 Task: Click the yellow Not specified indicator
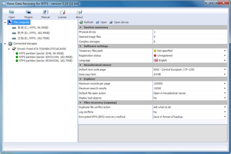tap(155, 51)
